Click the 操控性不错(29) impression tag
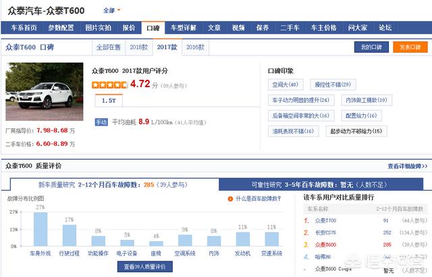This screenshot has width=432, height=277. [333, 84]
